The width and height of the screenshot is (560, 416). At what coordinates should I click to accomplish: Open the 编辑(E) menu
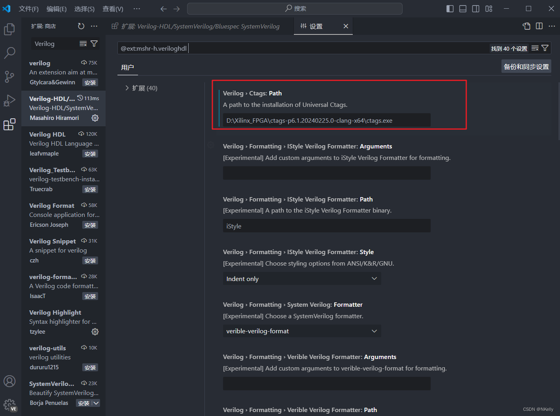[x=57, y=9]
